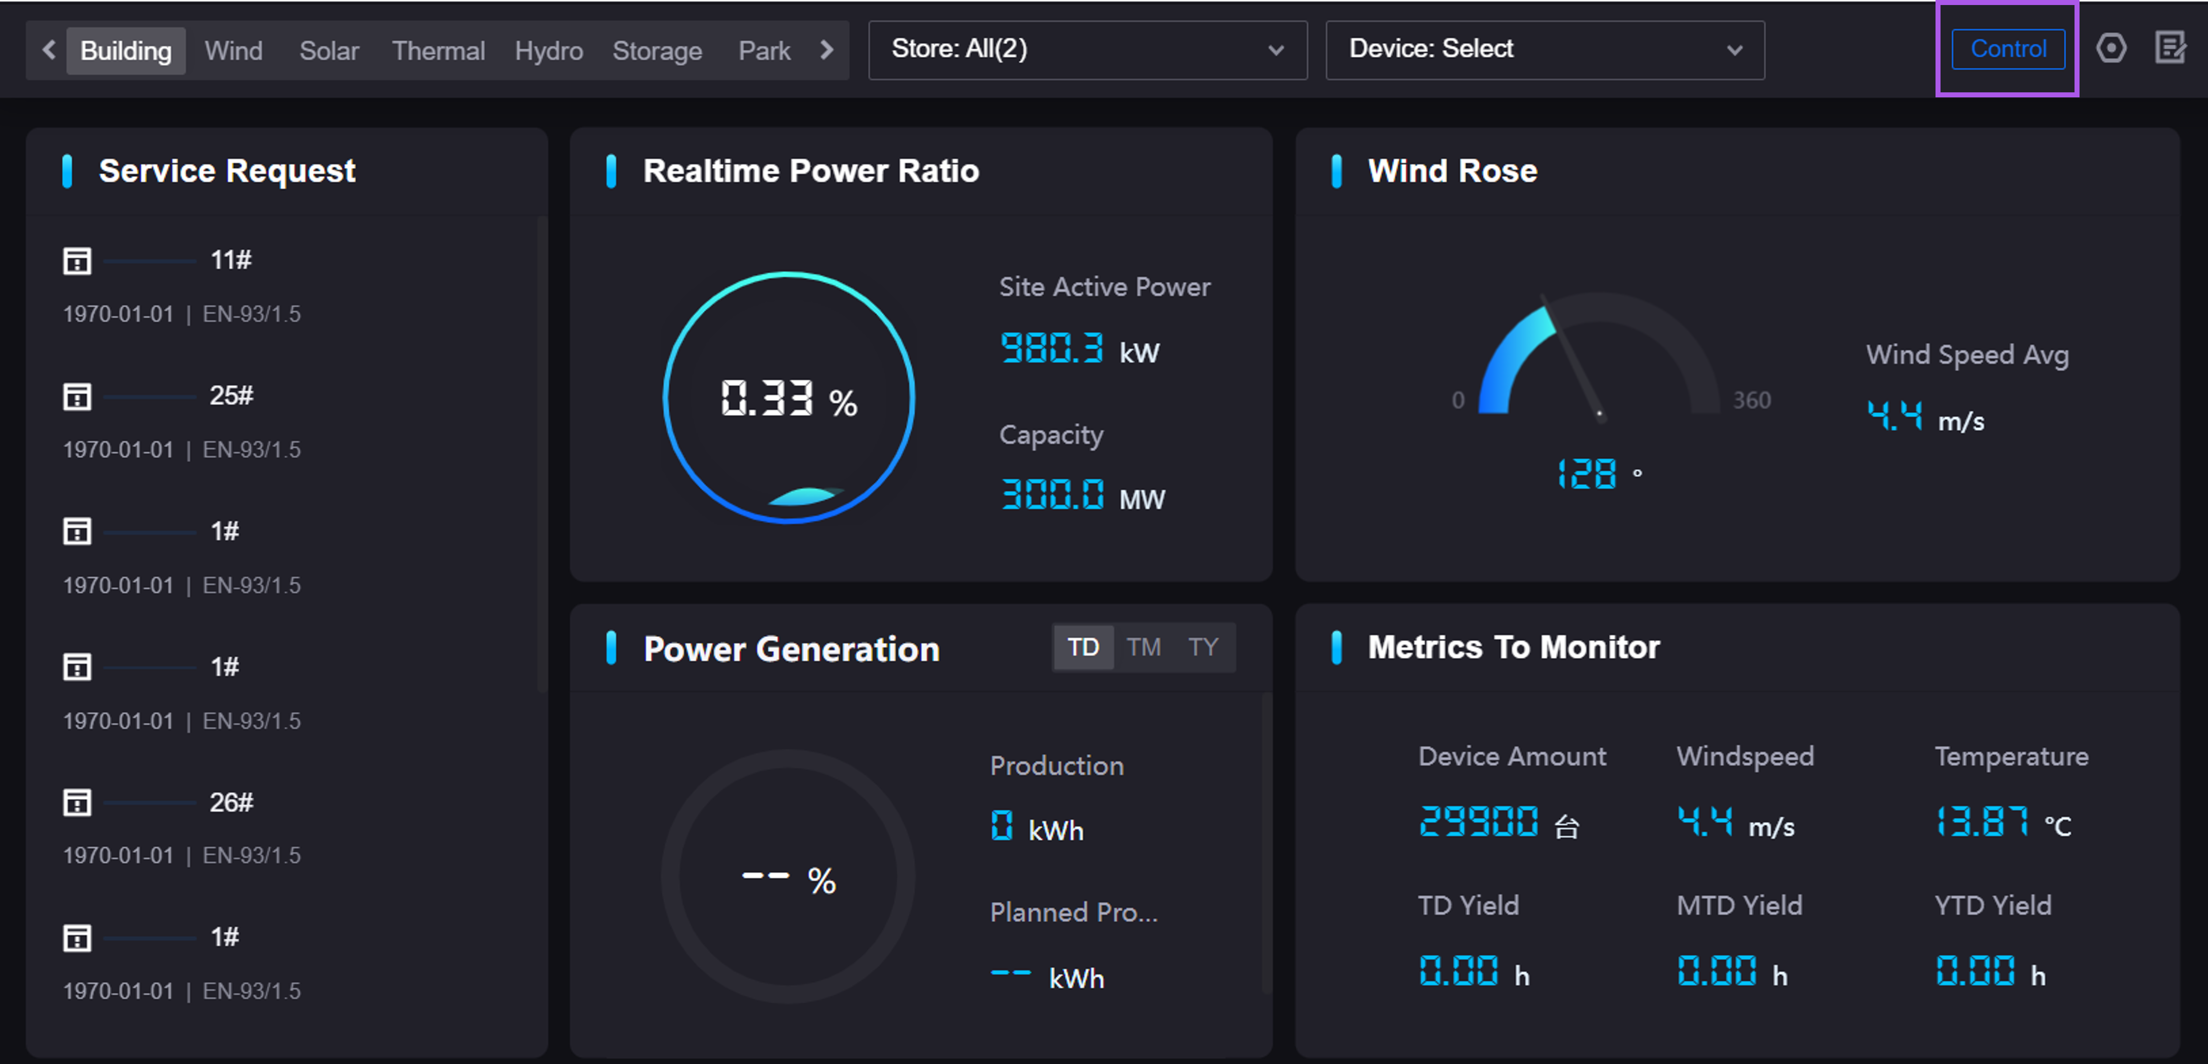Click the Store dropdown chevron arrow
Viewport: 2208px width, 1064px height.
[1276, 51]
